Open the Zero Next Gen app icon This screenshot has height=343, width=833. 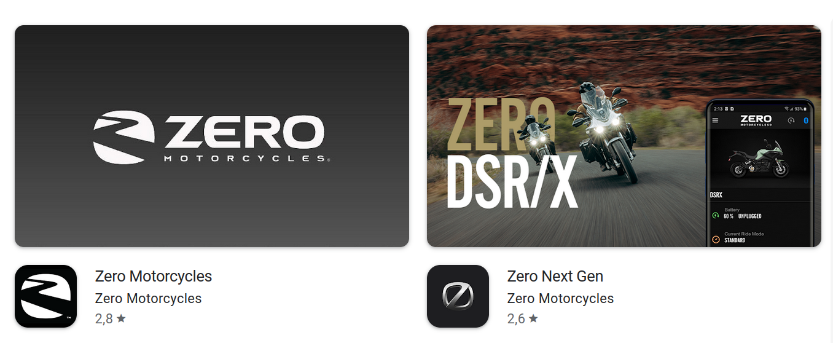458,296
